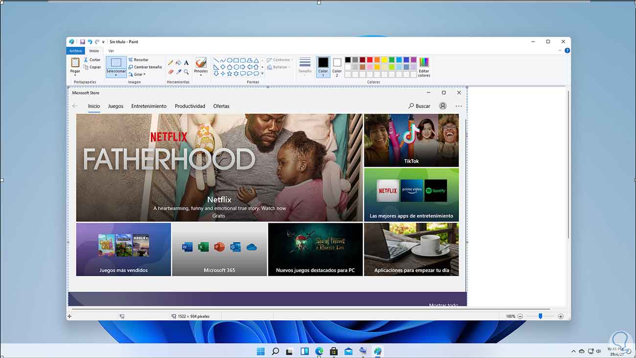The image size is (636, 358).
Task: Switch to the Ver tab
Action: tap(111, 51)
